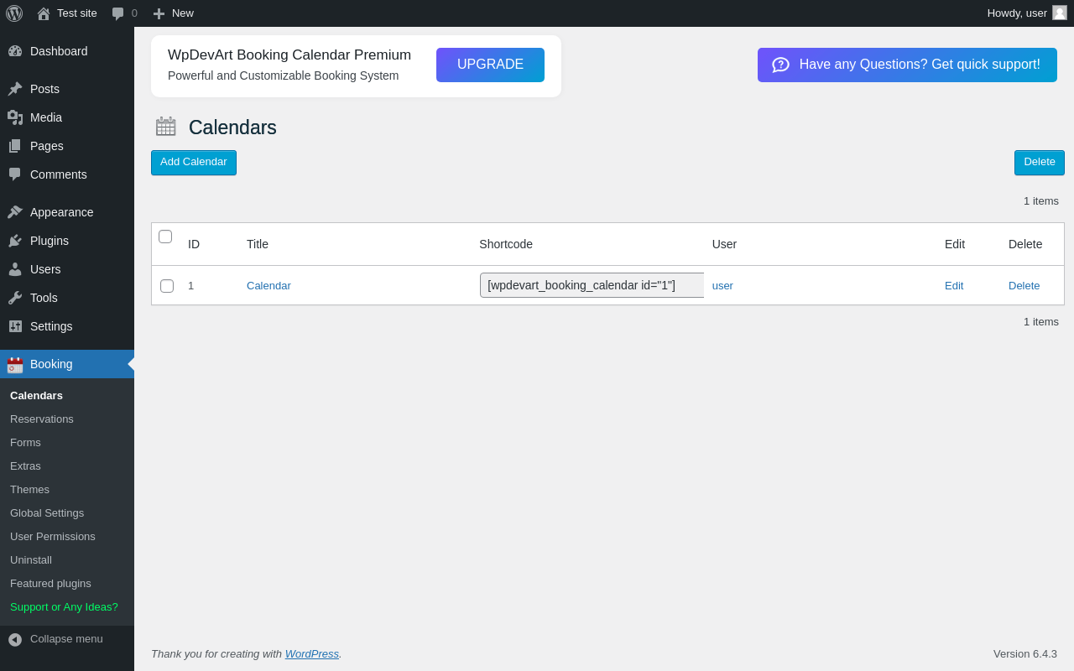Click the user link in the User column
This screenshot has height=671, width=1074.
[722, 285]
